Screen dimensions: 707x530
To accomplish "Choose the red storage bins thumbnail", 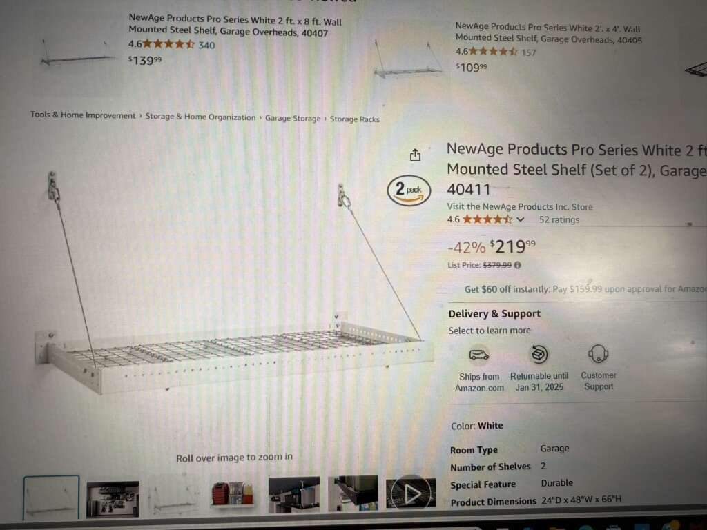I will 233,494.
